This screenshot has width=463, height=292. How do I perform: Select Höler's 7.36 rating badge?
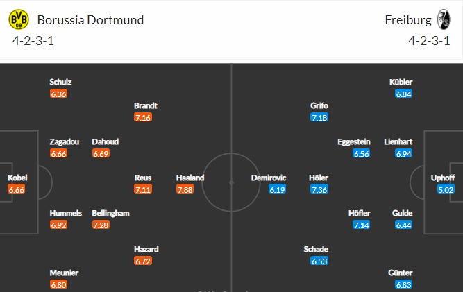coord(319,189)
